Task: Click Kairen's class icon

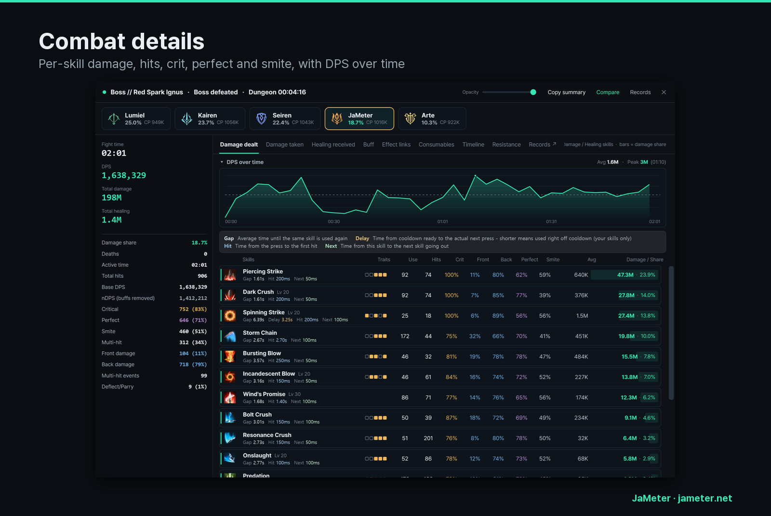Action: coord(187,119)
